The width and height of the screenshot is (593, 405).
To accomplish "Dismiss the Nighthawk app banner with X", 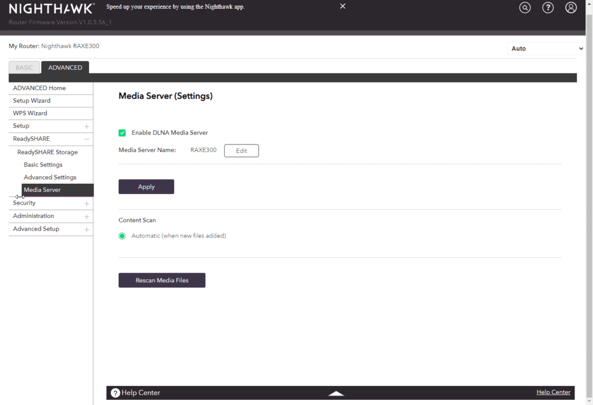I will click(342, 6).
